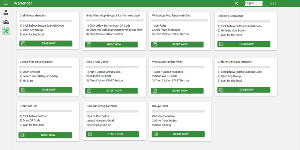Click the Bulk Add Group Members title
The image size is (300, 150).
coord(102,106)
